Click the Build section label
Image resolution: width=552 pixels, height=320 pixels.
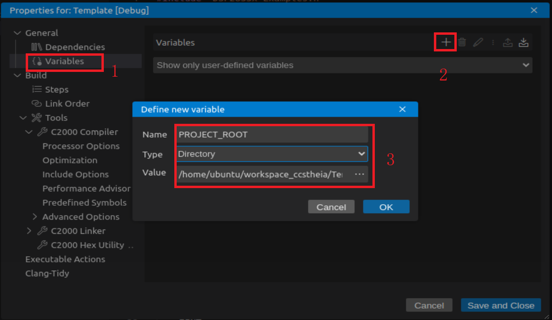[36, 75]
